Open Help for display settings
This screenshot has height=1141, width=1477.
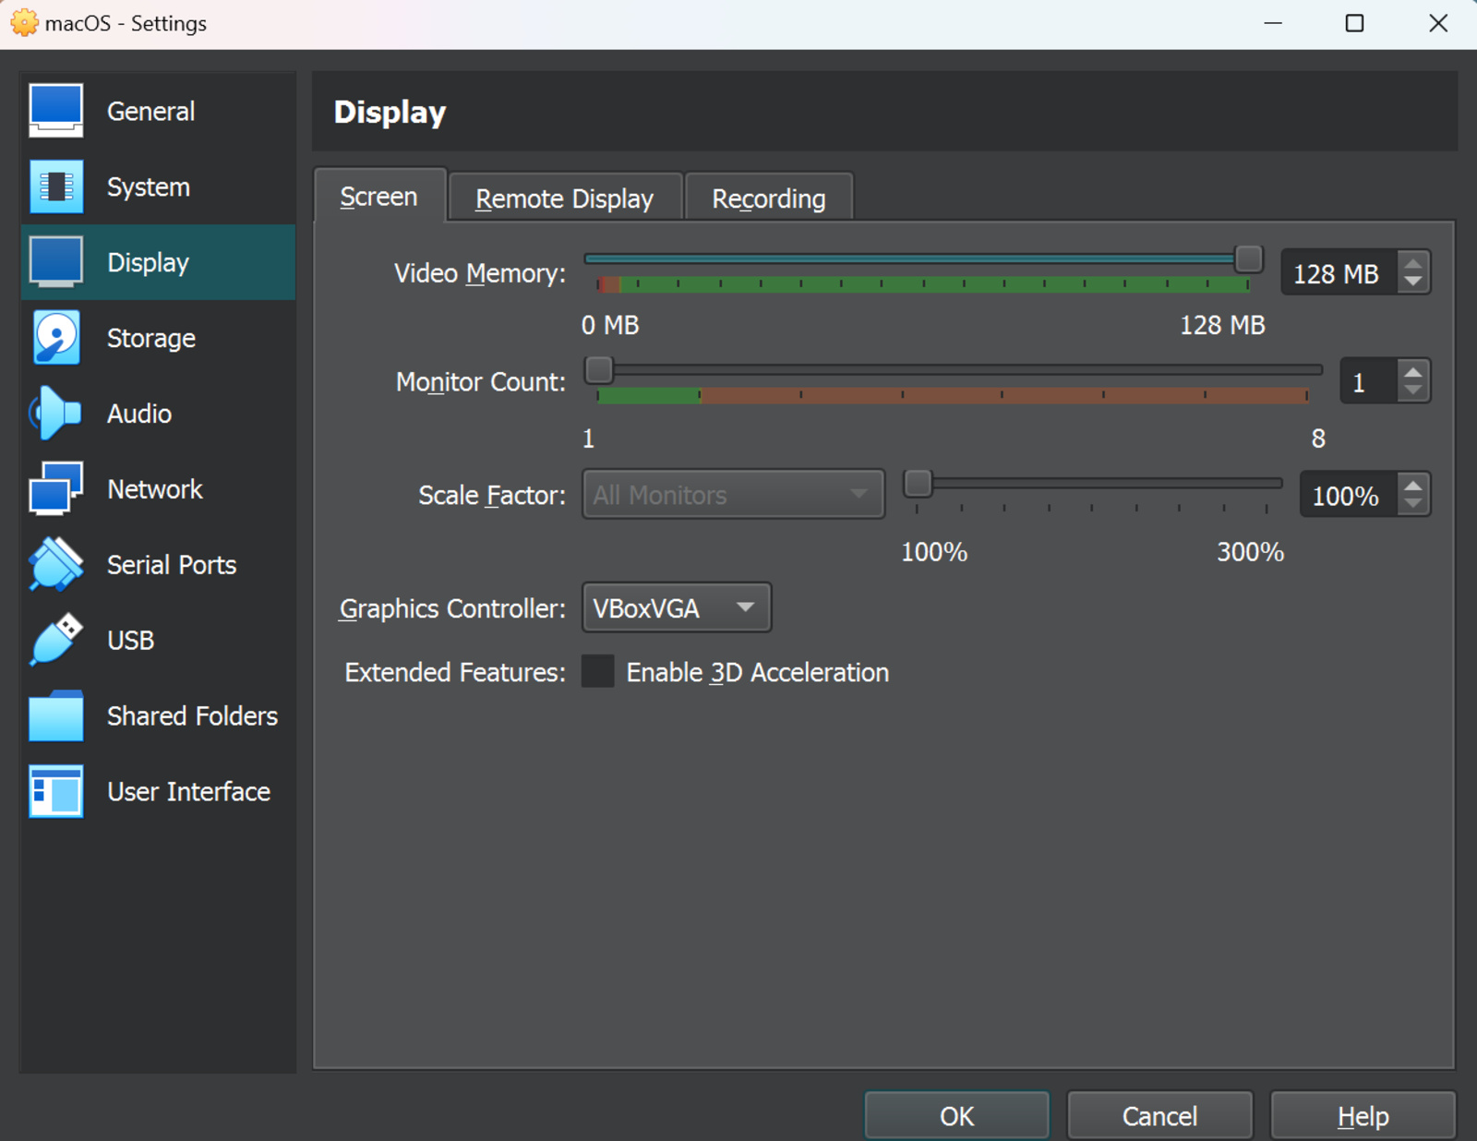[1363, 1115]
